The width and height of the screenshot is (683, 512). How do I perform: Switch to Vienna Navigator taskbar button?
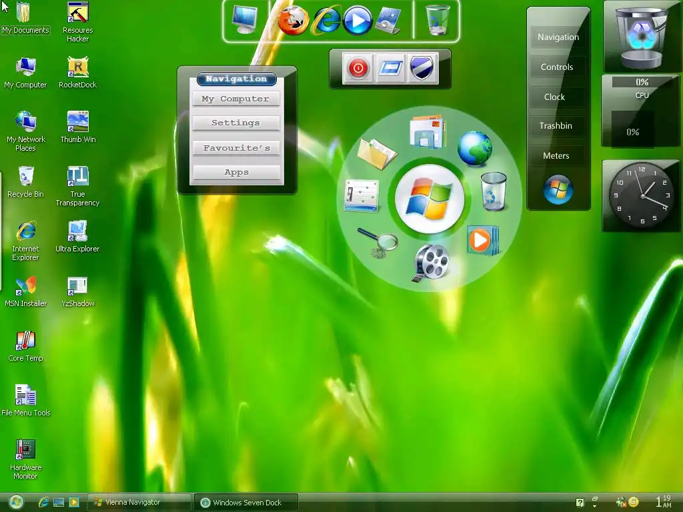[139, 503]
